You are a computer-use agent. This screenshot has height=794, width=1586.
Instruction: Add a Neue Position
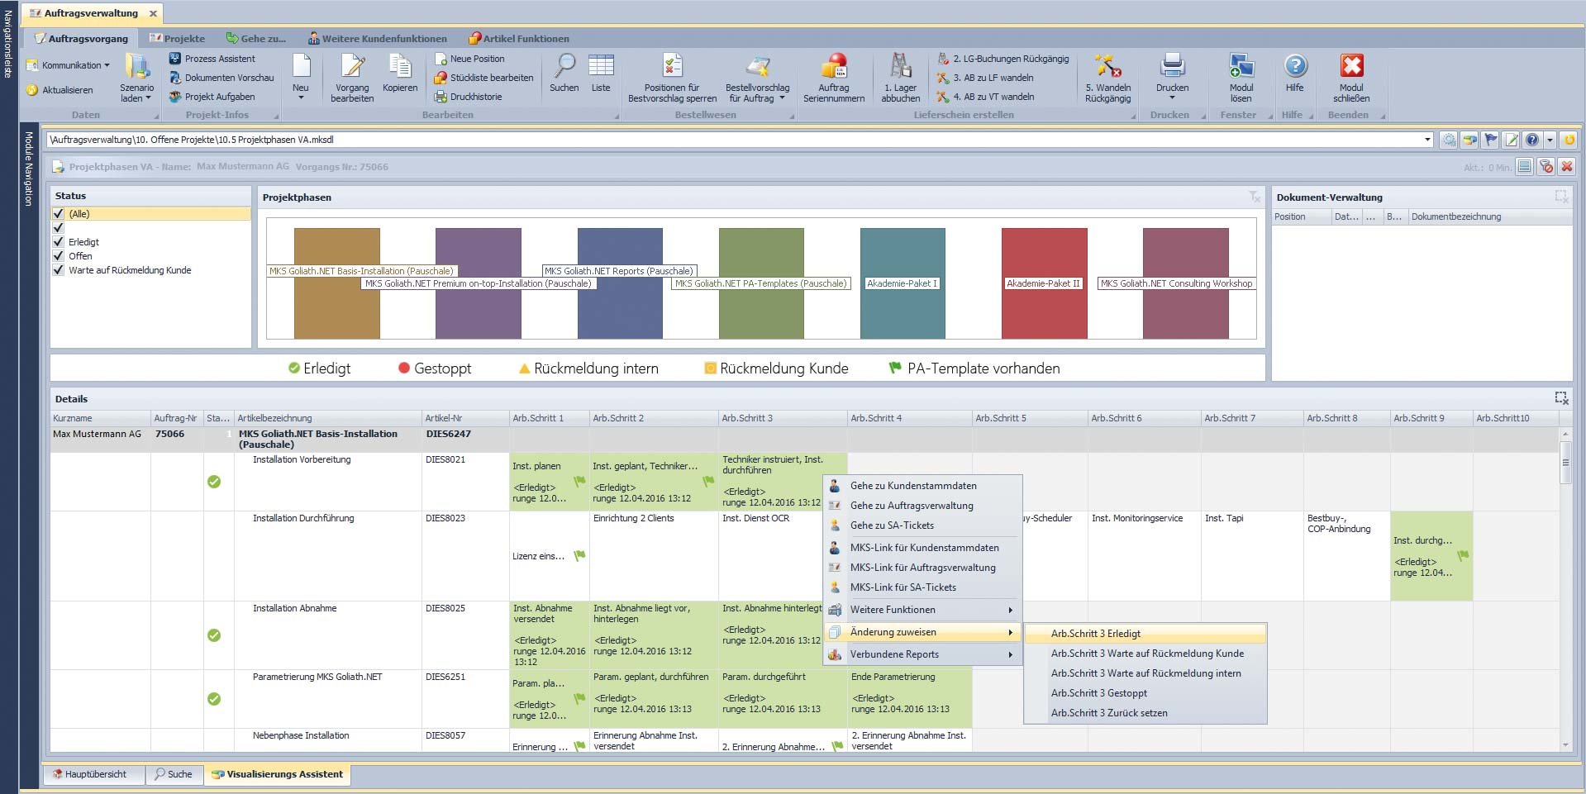tap(469, 59)
